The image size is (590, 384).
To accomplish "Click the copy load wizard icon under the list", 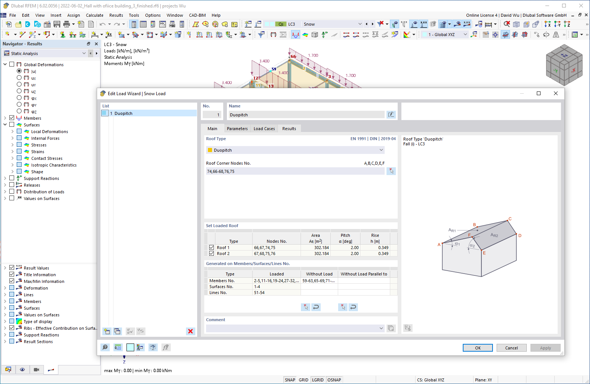I will 117,331.
